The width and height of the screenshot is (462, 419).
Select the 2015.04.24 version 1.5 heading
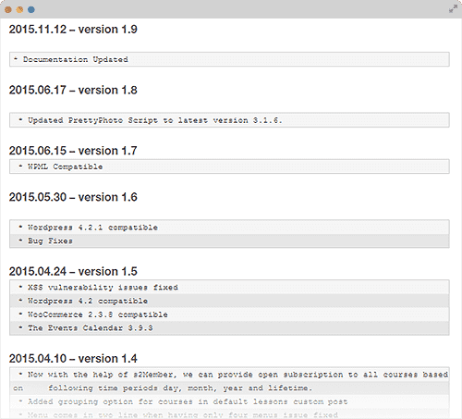(73, 271)
